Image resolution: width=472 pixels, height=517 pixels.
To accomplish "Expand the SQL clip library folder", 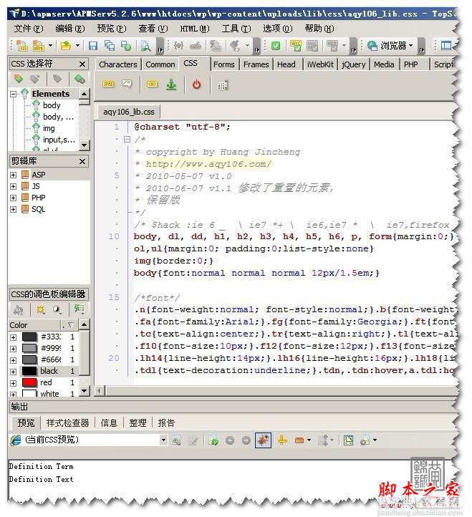I will (x=13, y=209).
